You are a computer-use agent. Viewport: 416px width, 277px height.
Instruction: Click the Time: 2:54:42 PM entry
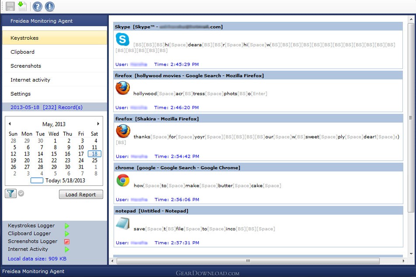coord(177,156)
